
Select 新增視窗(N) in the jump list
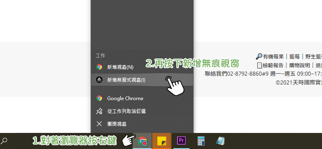point(142,67)
